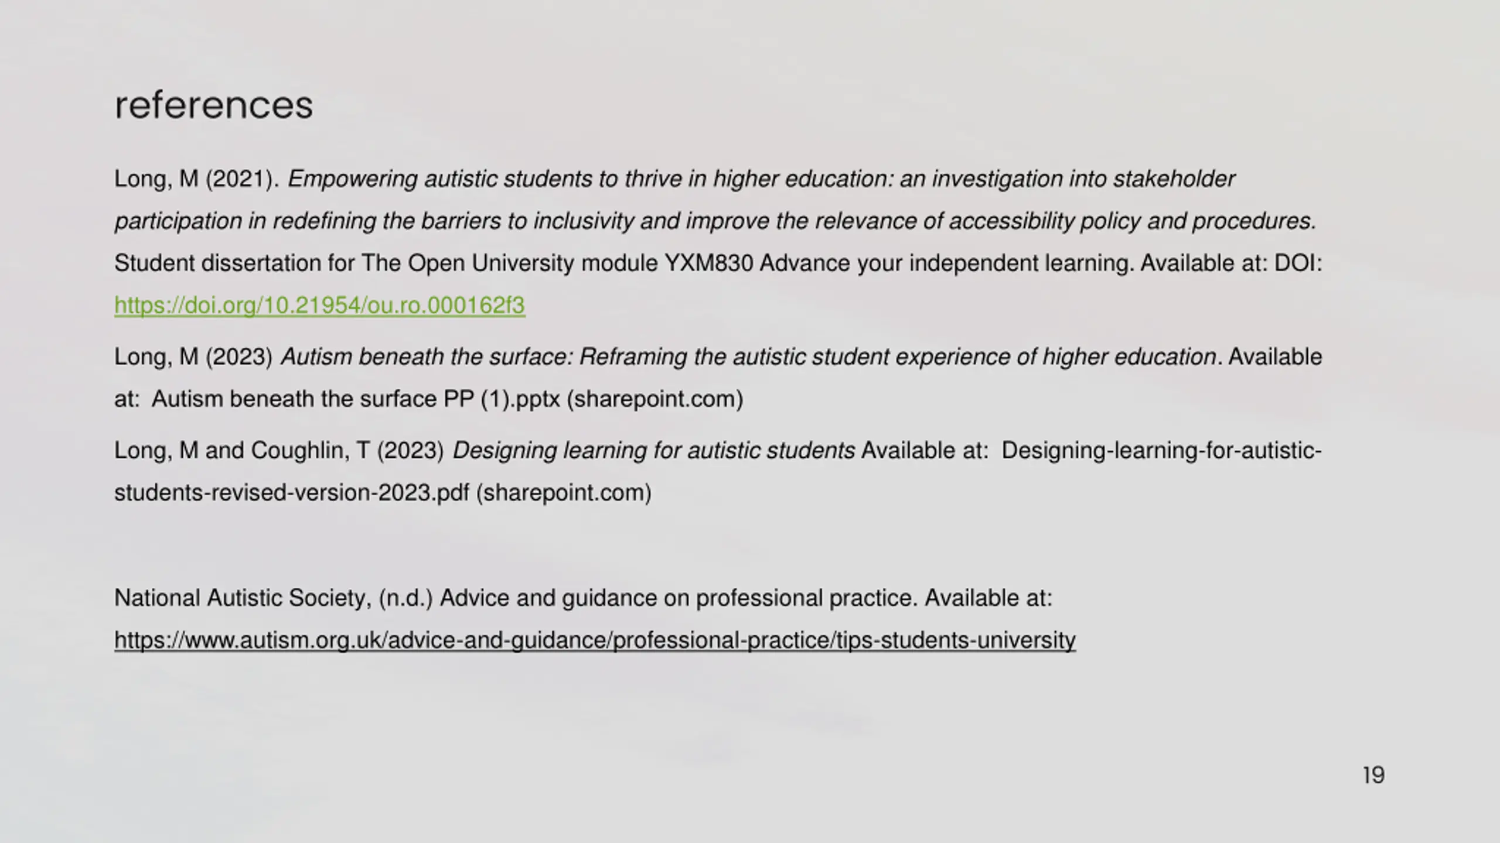Click the 'references' slide title
This screenshot has height=843, width=1500.
pos(214,105)
